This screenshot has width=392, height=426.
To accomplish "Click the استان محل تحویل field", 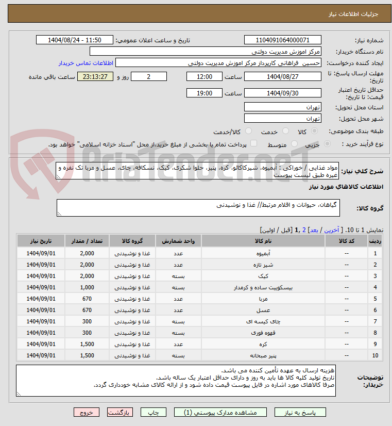I will click(283, 107).
